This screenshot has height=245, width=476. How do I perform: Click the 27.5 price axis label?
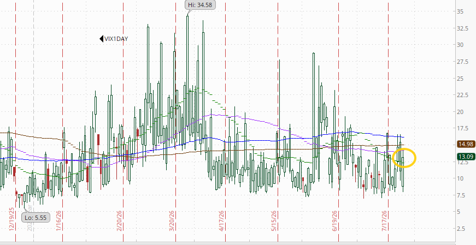click(462, 62)
